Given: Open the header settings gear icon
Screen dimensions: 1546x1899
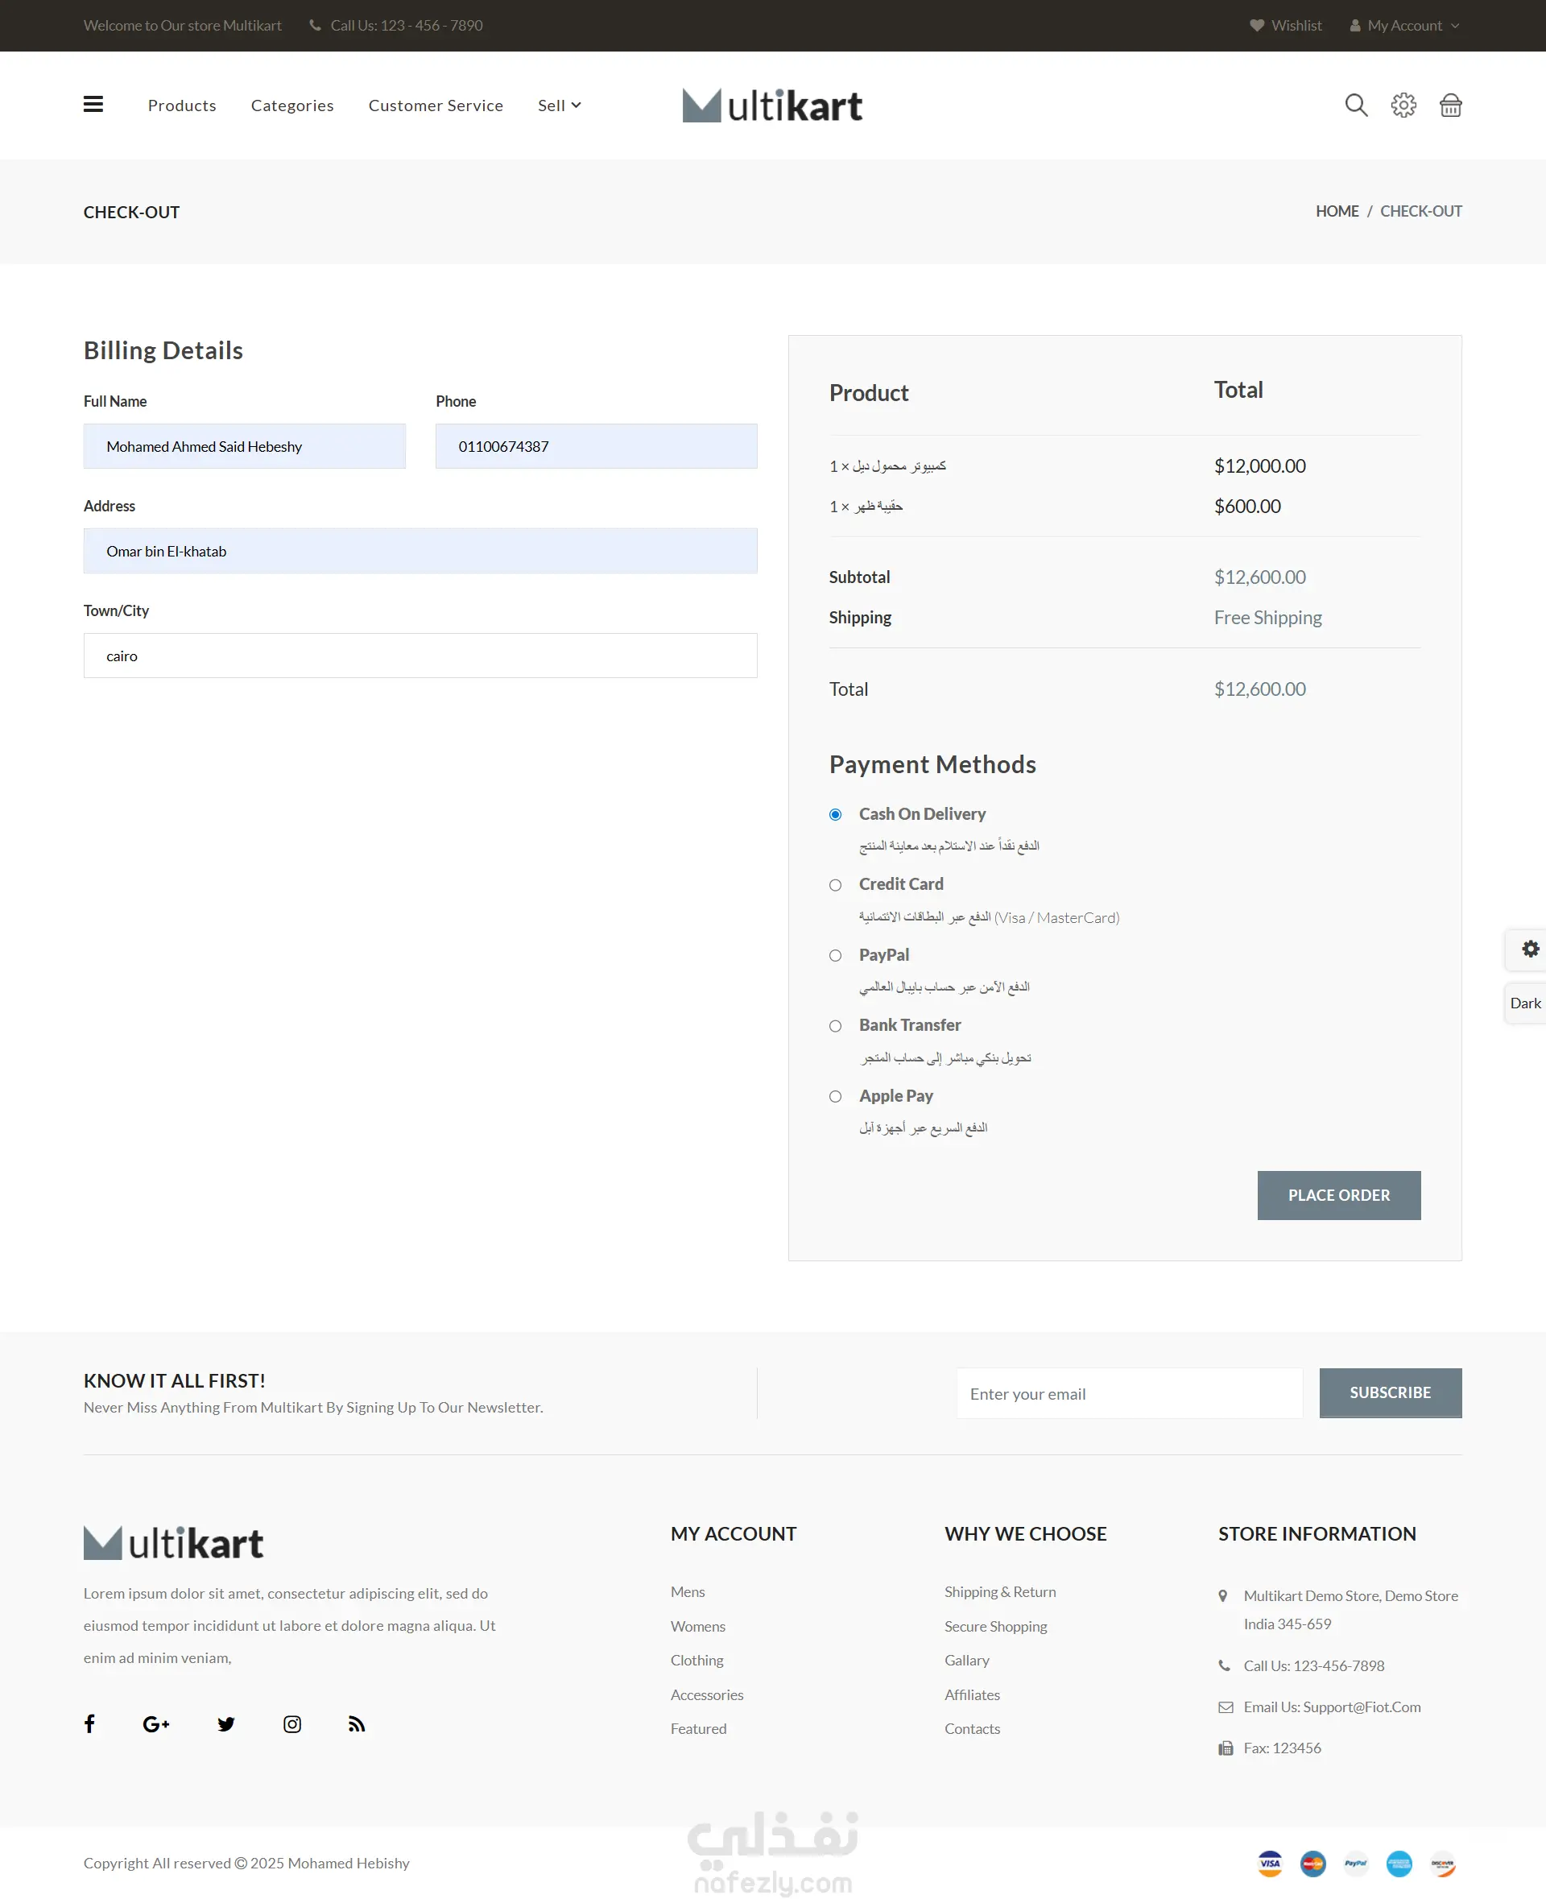Looking at the screenshot, I should pyautogui.click(x=1403, y=105).
